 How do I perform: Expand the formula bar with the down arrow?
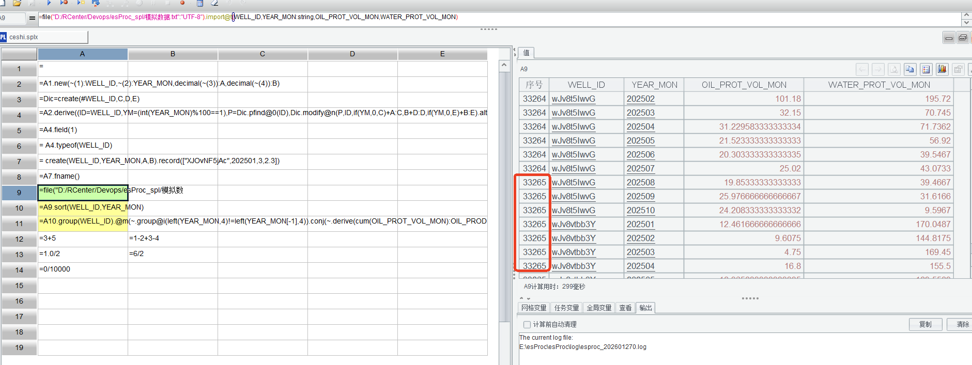(966, 23)
